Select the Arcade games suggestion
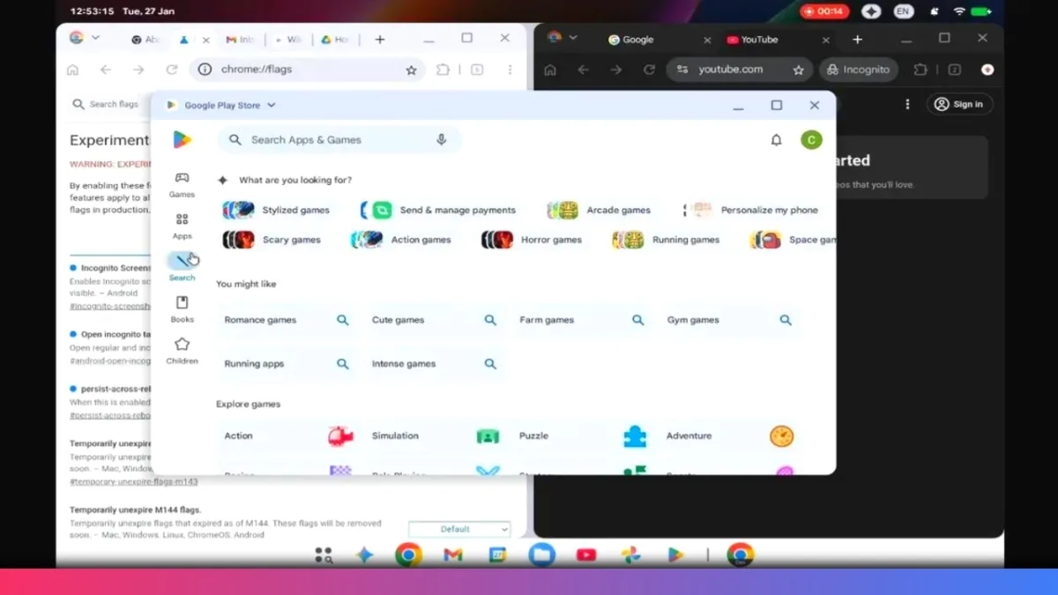This screenshot has height=595, width=1058. [x=600, y=210]
